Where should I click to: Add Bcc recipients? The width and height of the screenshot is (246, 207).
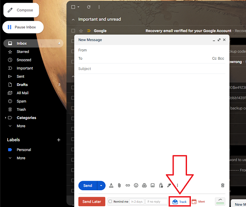221,58
